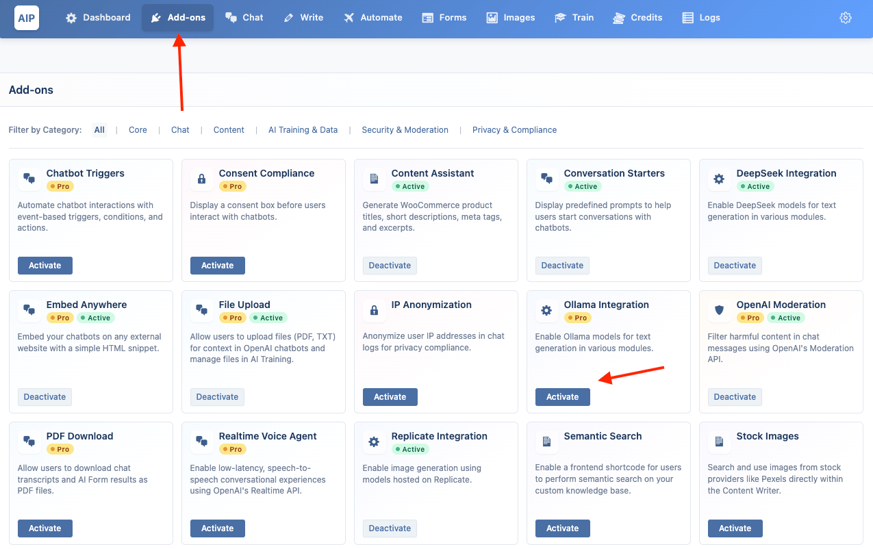
Task: Click the Pro badge on PDF Download
Action: [x=60, y=449]
